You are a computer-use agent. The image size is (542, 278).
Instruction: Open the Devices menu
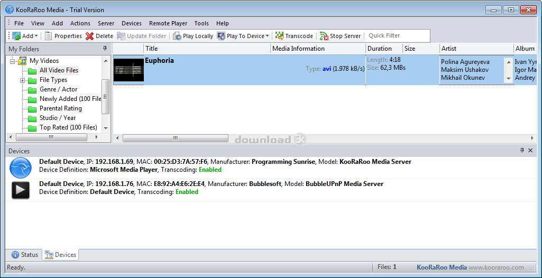tap(132, 23)
